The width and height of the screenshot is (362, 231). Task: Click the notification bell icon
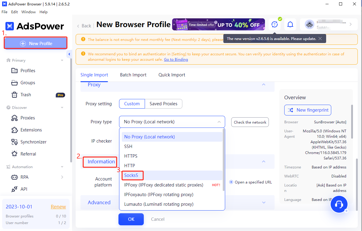pos(290,24)
